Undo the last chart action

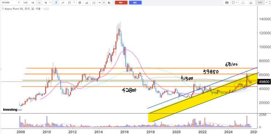(x=100, y=3)
